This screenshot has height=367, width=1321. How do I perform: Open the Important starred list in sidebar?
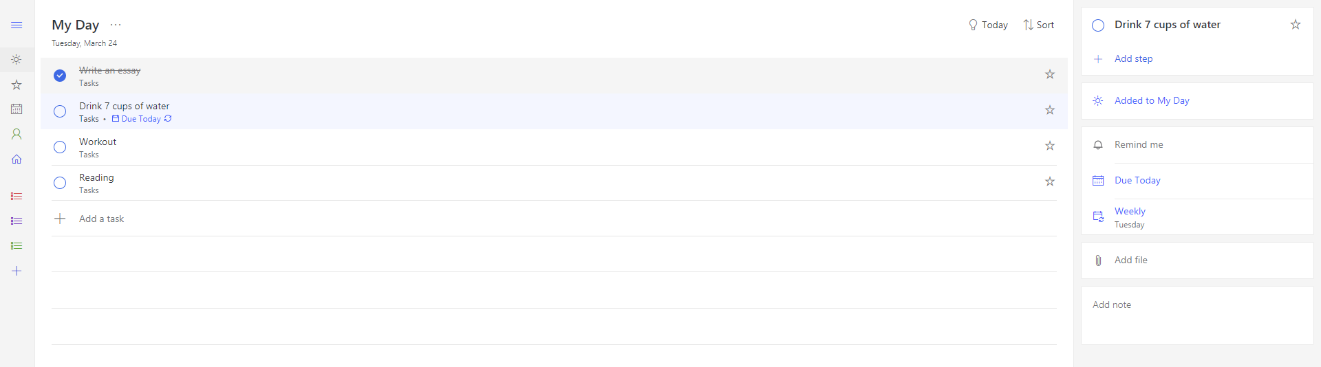[x=17, y=85]
